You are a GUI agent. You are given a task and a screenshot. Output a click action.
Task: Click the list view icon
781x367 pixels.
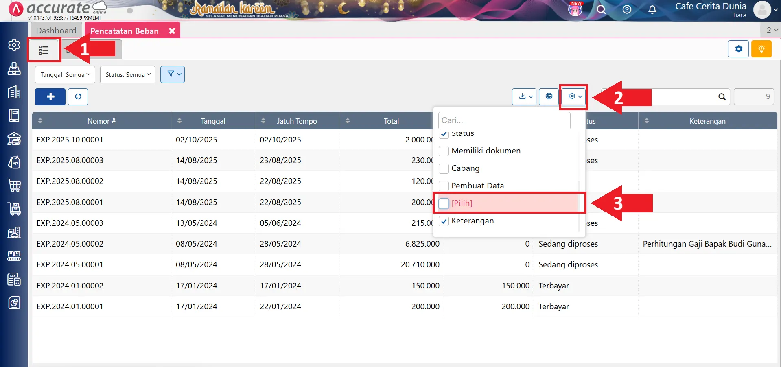click(x=44, y=50)
